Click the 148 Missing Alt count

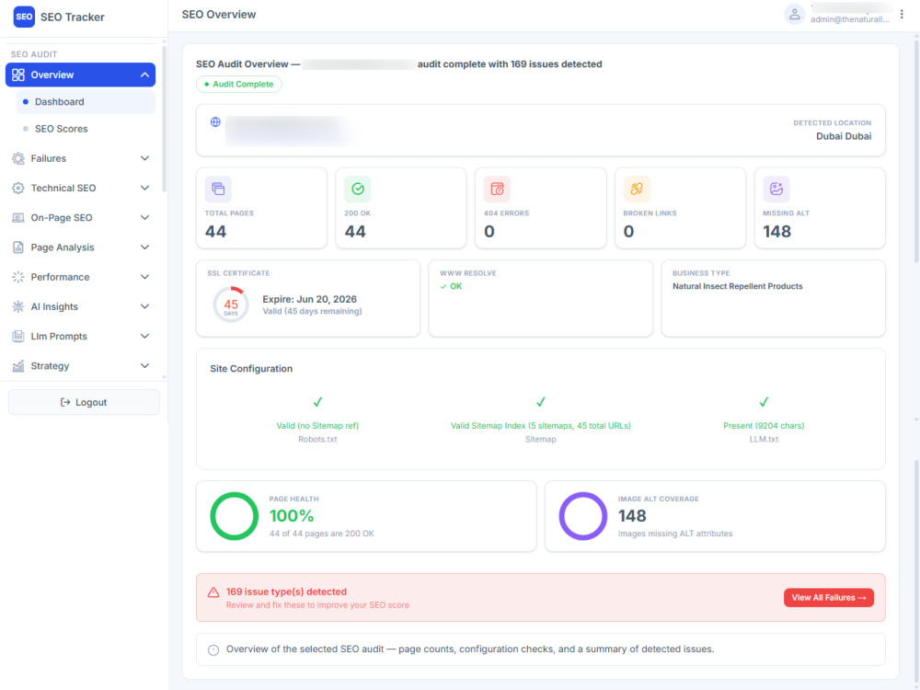click(x=776, y=232)
